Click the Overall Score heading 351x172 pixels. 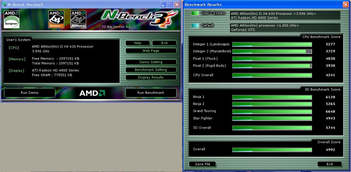coord(329,142)
